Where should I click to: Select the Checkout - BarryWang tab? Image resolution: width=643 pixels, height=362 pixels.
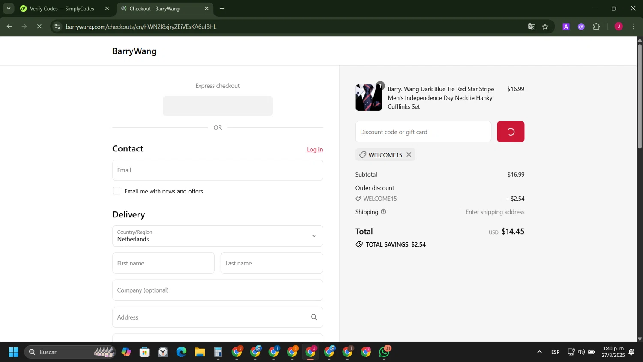click(165, 9)
